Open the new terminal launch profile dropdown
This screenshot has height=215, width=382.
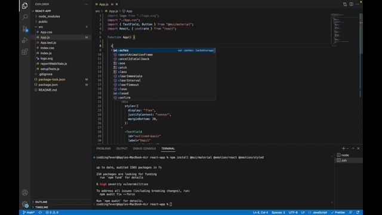click(347, 149)
